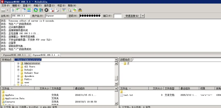The height and width of the screenshot is (108, 221).
Task: Search for files with binoculars icon
Action: click(x=80, y=10)
